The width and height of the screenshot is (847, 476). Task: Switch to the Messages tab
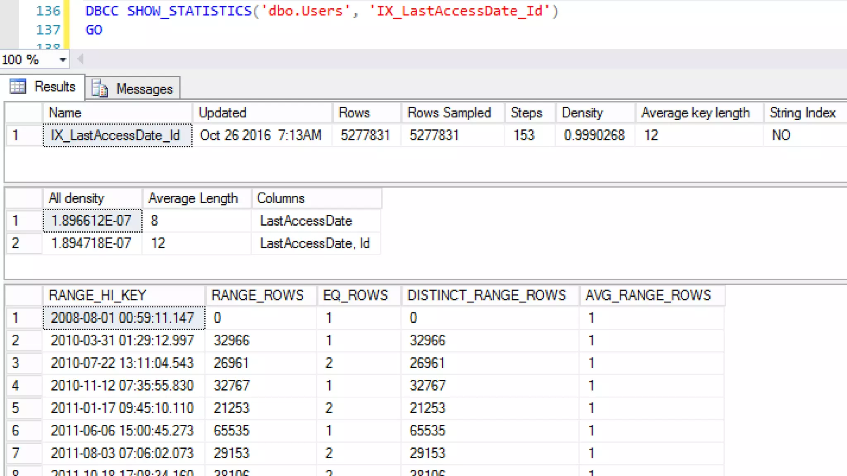[x=144, y=89]
